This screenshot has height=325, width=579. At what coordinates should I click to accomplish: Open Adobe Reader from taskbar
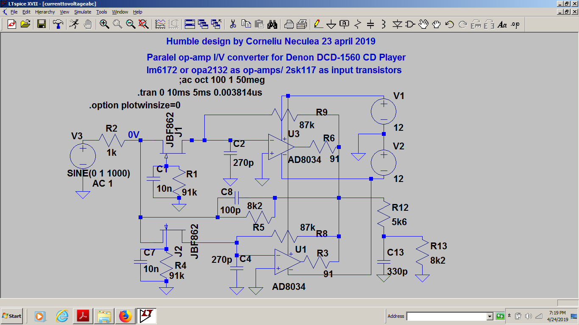[83, 316]
